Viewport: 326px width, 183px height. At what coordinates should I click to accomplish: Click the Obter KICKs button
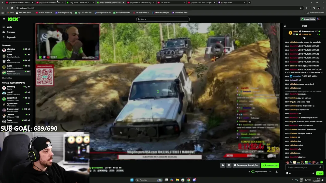308,19
